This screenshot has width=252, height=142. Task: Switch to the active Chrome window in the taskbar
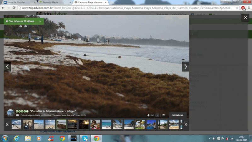point(96,139)
